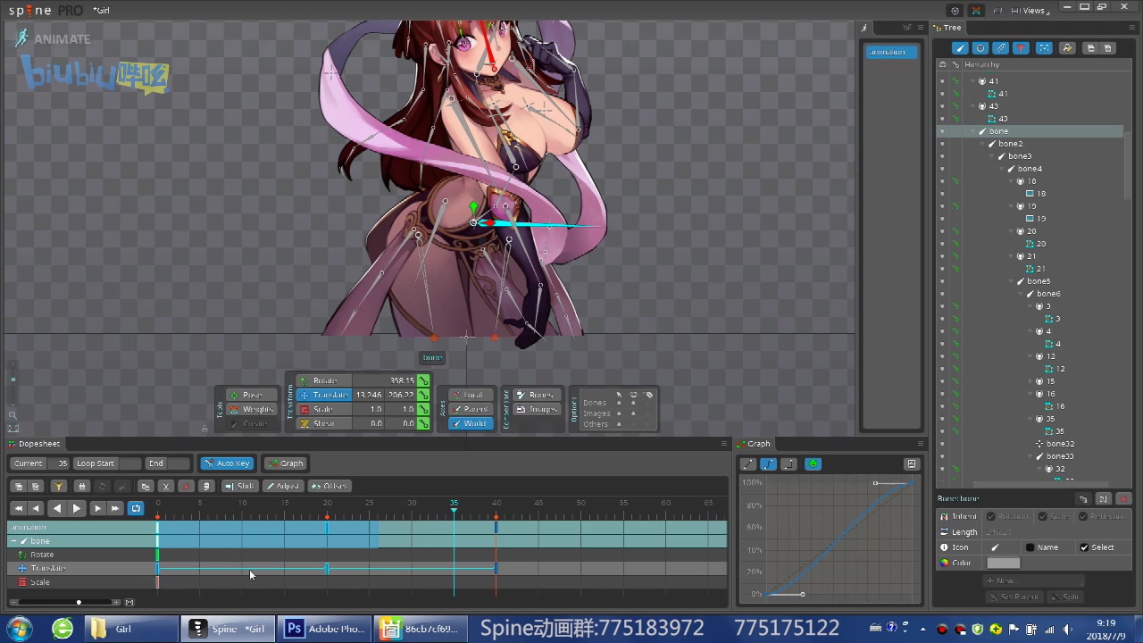This screenshot has height=643, width=1143.
Task: Select the stepped curve type in Graph
Action: (788, 464)
